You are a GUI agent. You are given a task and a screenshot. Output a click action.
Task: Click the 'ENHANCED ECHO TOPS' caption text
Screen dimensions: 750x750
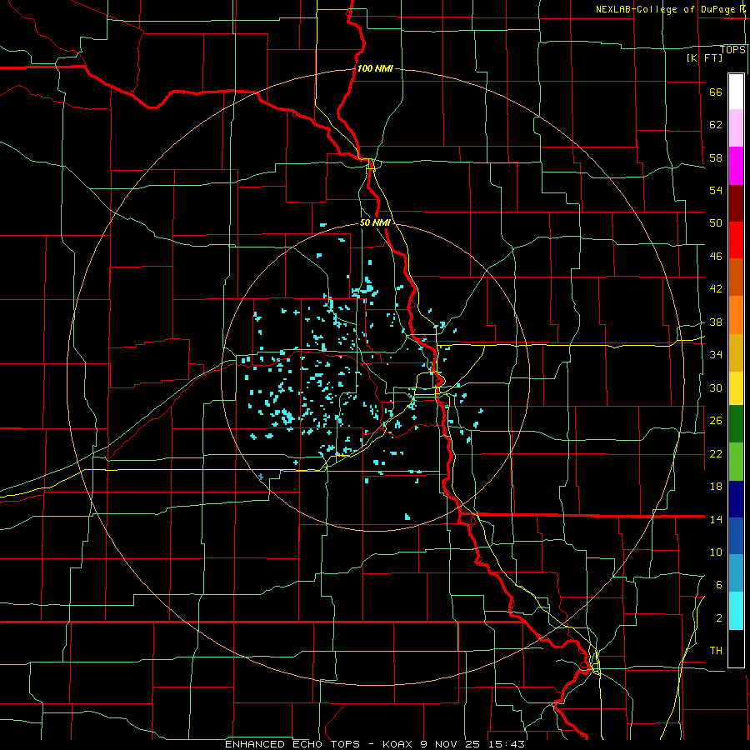292,744
